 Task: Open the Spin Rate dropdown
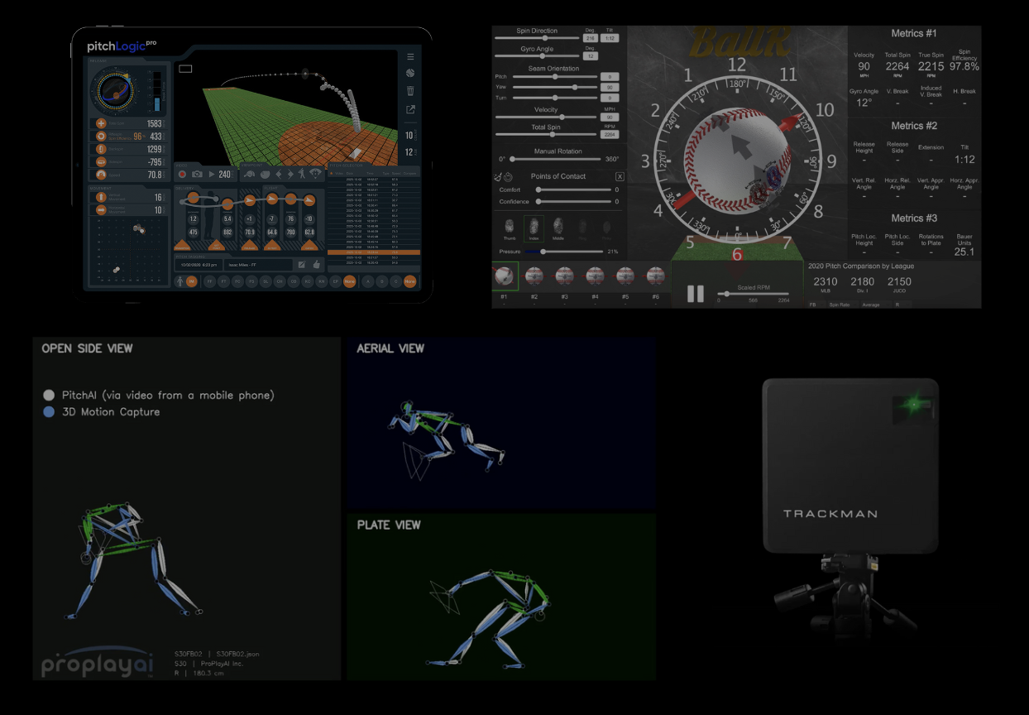click(x=843, y=305)
